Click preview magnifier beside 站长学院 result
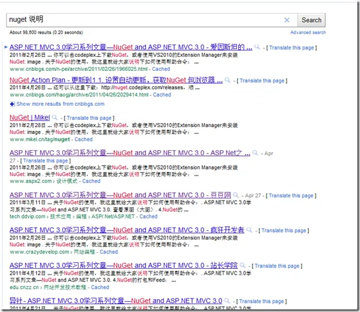 pos(242,266)
